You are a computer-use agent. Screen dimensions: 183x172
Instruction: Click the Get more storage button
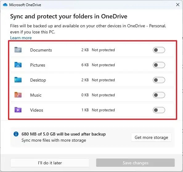point(151,137)
